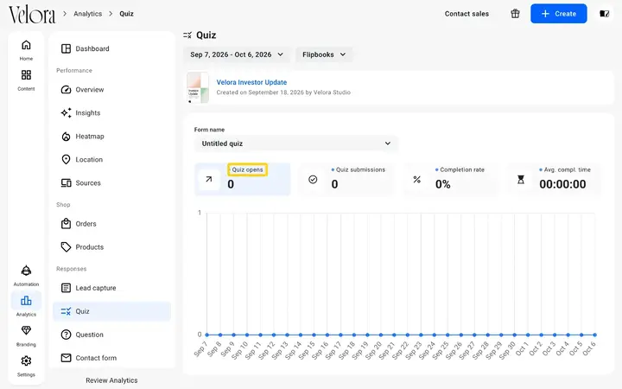Open the Untitled quiz form name dropdown

coord(296,143)
